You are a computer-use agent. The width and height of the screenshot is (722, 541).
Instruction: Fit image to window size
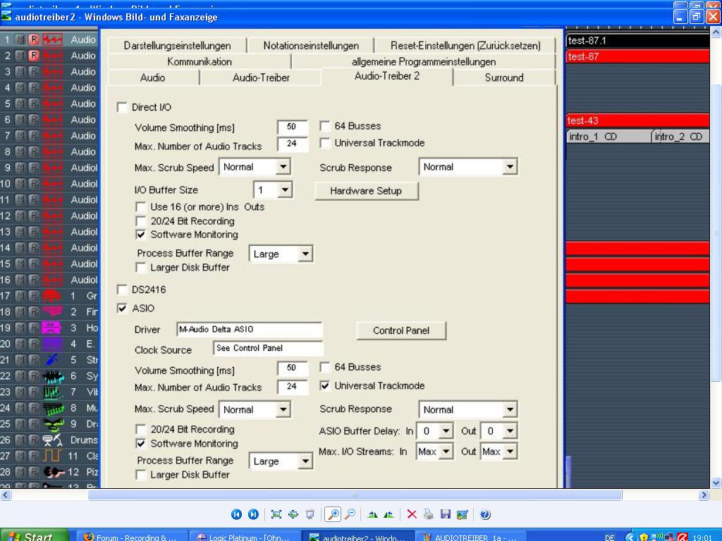pyautogui.click(x=276, y=514)
